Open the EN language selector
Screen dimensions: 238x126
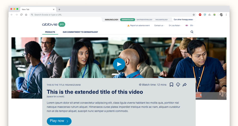[x=190, y=25]
